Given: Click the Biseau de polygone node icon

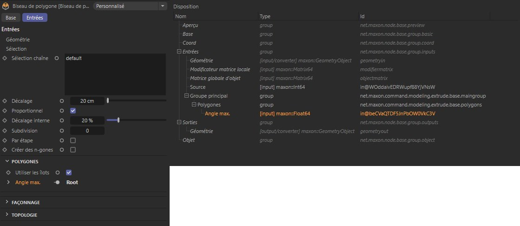Looking at the screenshot, I should point(5,7).
